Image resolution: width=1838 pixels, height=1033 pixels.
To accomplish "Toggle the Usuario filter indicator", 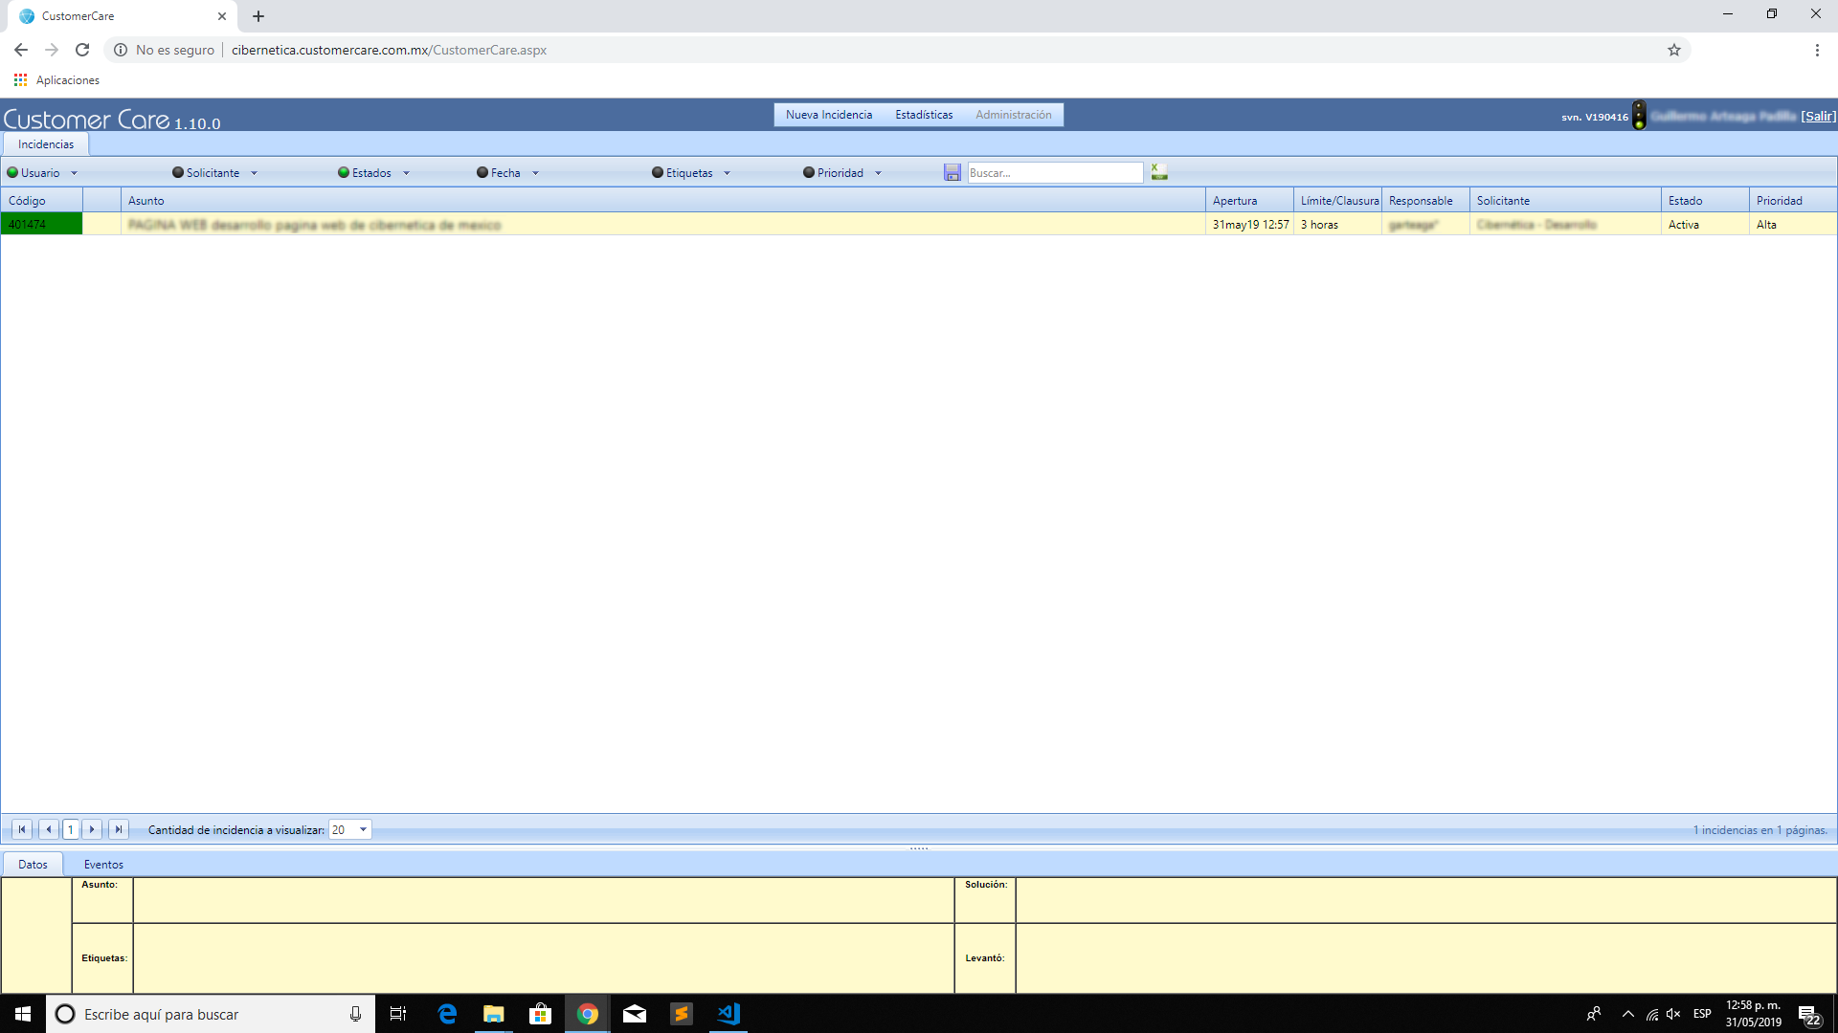I will coord(12,173).
